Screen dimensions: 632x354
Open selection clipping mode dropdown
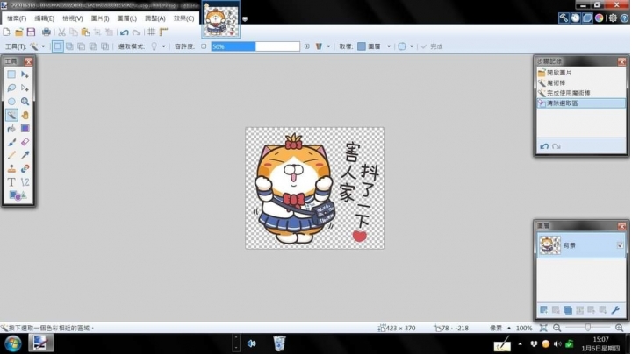point(406,46)
